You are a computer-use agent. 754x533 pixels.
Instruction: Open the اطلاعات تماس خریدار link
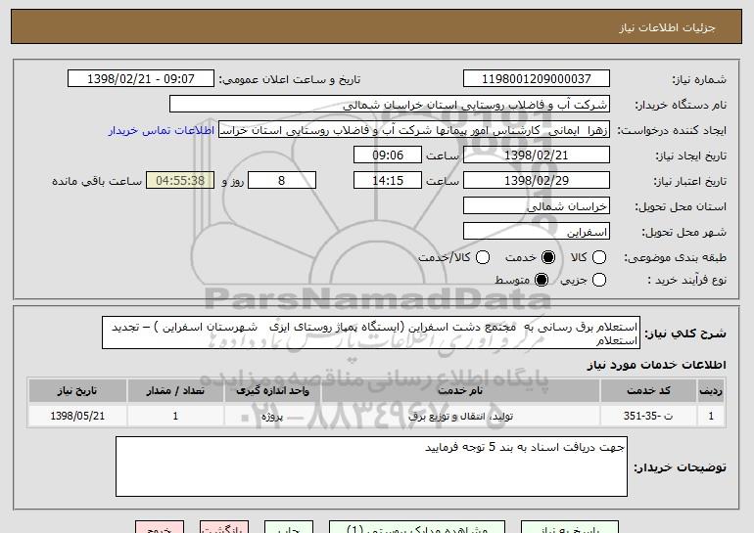click(x=162, y=130)
